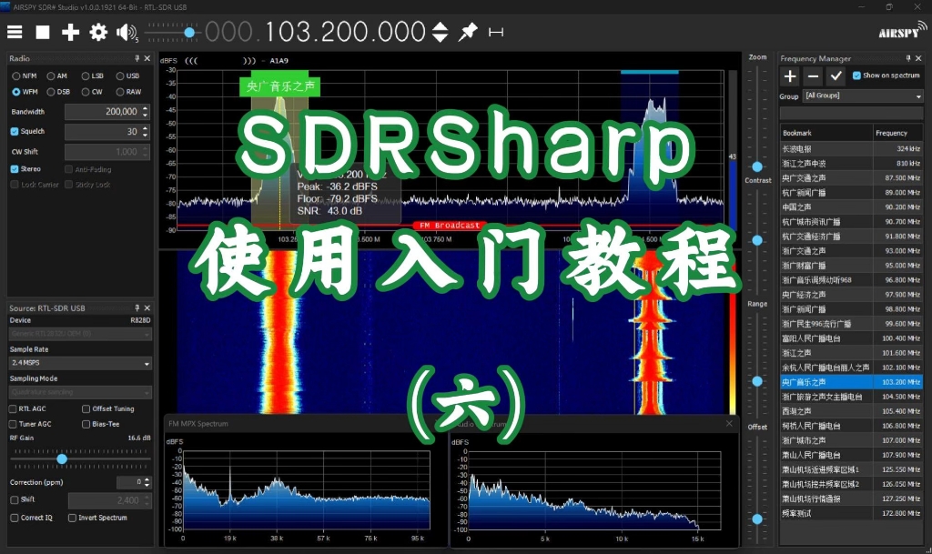This screenshot has width=932, height=554.
Task: Enable the RTL AGC checkbox
Action: pos(13,408)
